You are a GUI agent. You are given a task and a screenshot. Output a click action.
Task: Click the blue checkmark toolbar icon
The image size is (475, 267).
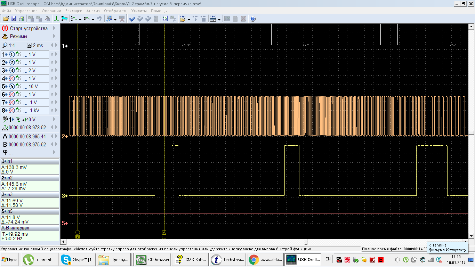[132, 19]
